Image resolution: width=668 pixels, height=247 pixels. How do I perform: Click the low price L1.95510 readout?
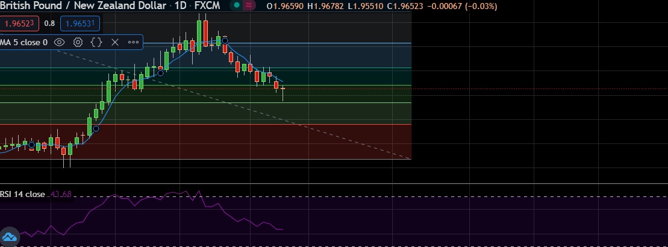coord(365,7)
